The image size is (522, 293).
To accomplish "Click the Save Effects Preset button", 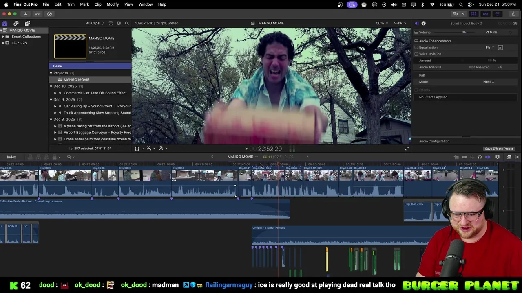I will [x=499, y=149].
